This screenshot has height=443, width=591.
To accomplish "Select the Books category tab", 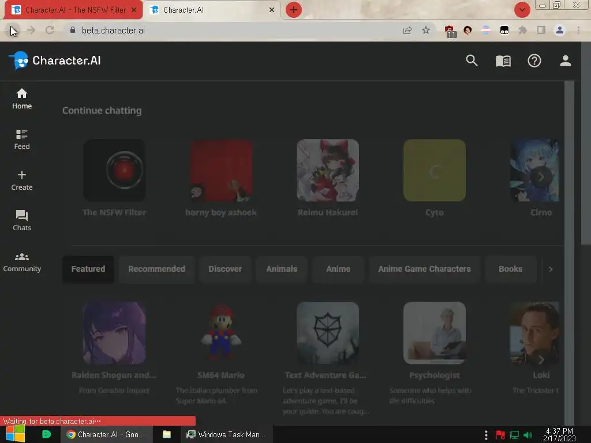I will point(510,269).
